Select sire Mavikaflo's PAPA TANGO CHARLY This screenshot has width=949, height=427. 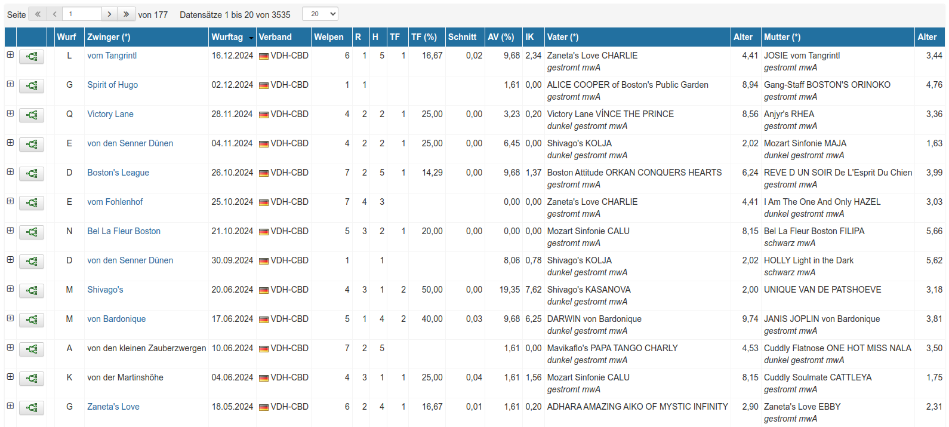coord(612,348)
